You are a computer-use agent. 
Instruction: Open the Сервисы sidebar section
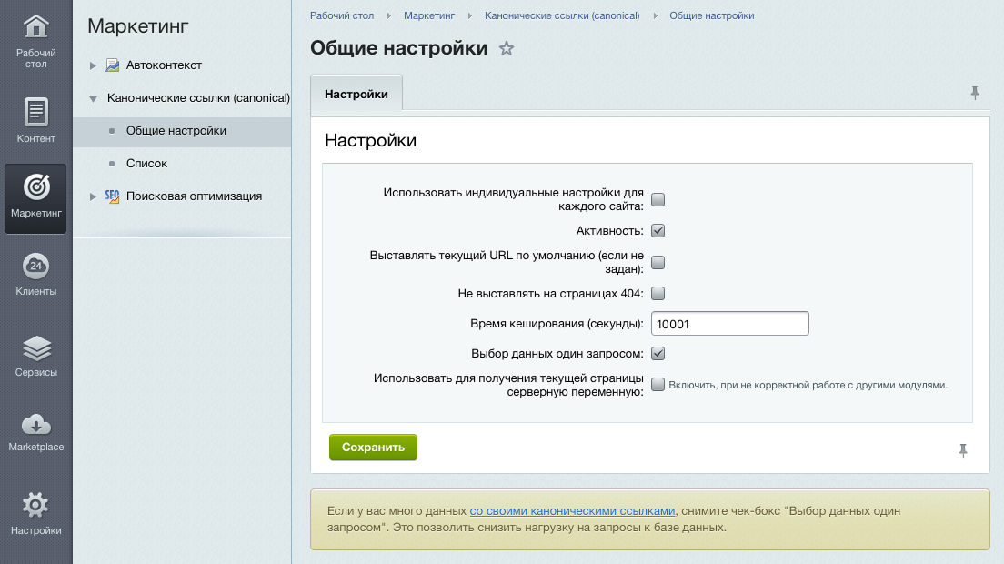tap(35, 353)
